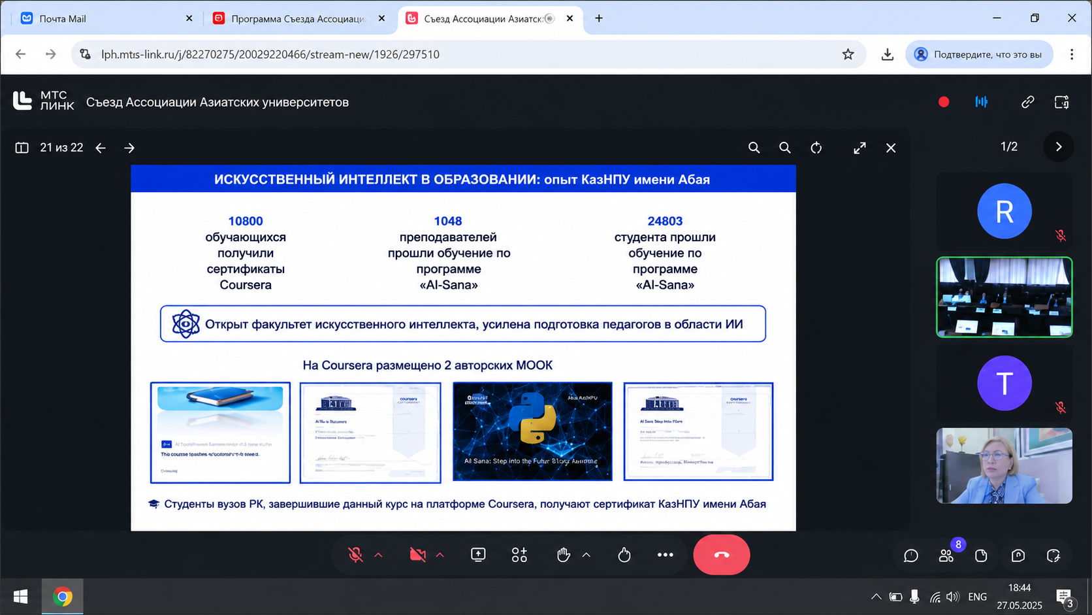Close the Программа Съезда Ассоциации tab

(382, 18)
